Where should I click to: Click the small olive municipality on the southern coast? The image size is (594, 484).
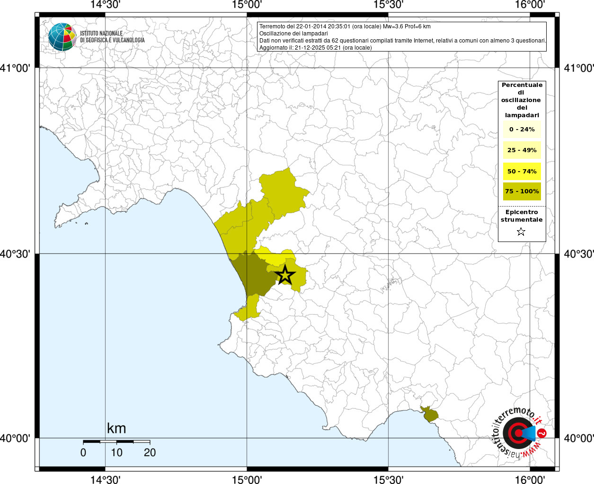pos(429,414)
